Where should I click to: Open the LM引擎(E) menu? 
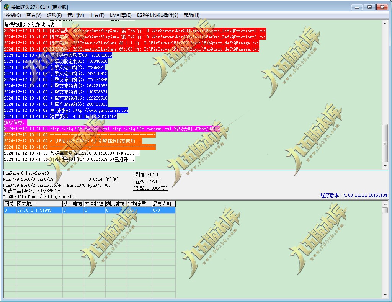click(121, 15)
